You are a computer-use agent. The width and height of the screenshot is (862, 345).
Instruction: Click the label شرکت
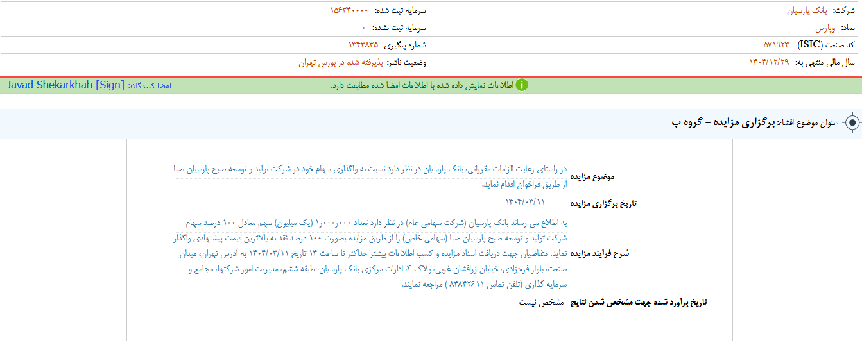pyautogui.click(x=844, y=11)
